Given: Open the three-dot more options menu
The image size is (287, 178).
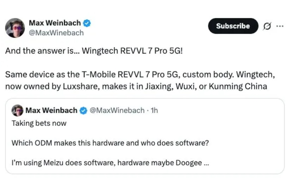Looking at the screenshot, I should click(280, 26).
